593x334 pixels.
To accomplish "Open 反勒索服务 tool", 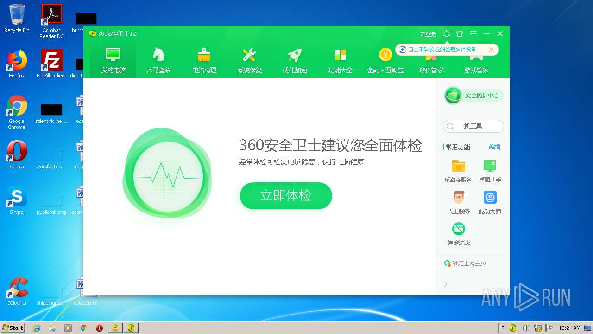I will click(458, 171).
